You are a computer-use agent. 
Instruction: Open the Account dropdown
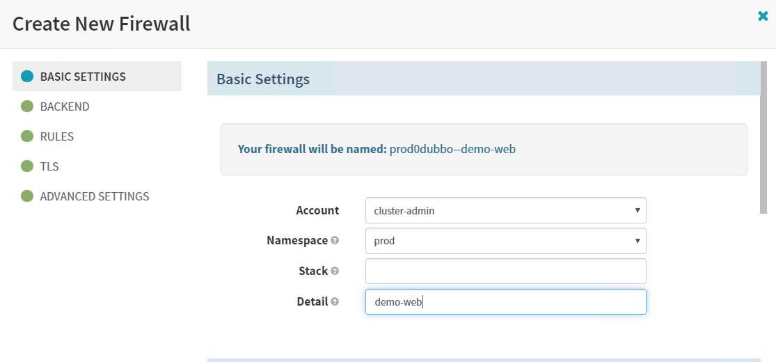[505, 210]
